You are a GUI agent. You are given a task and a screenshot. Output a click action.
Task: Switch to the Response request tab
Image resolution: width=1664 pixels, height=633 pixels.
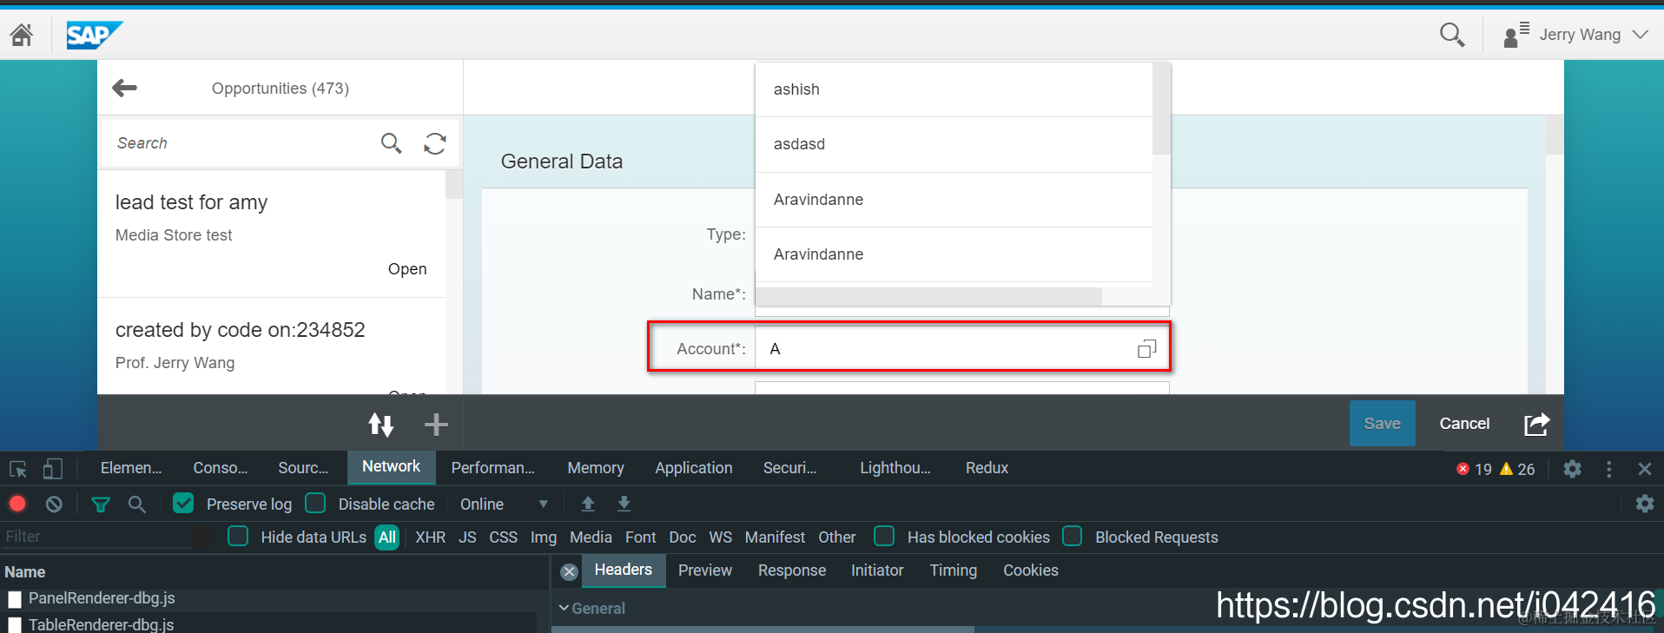coord(792,570)
